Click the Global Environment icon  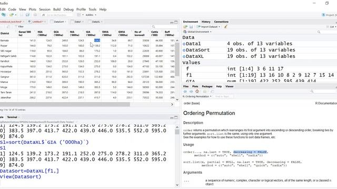pyautogui.click(x=185, y=31)
